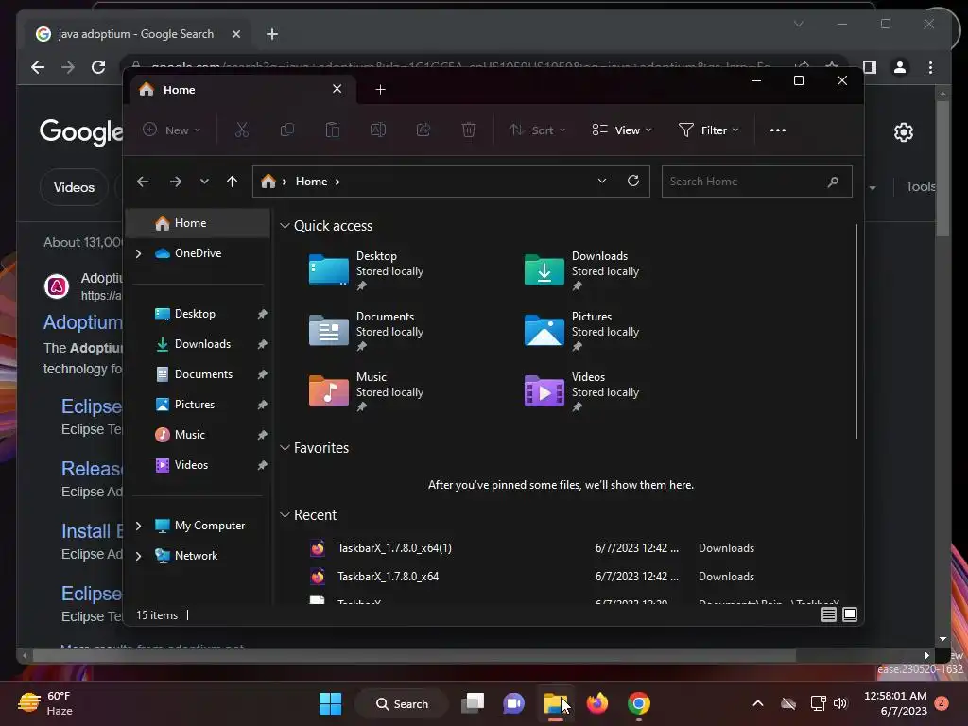The image size is (968, 726).
Task: Open Firefox from the taskbar
Action: coord(597,703)
